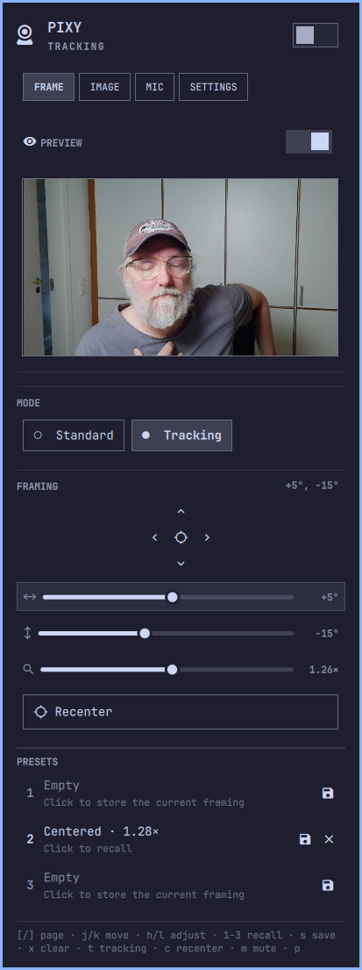Viewport: 362px width, 970px height.
Task: Click the -15° tilt value
Action: (x=327, y=634)
